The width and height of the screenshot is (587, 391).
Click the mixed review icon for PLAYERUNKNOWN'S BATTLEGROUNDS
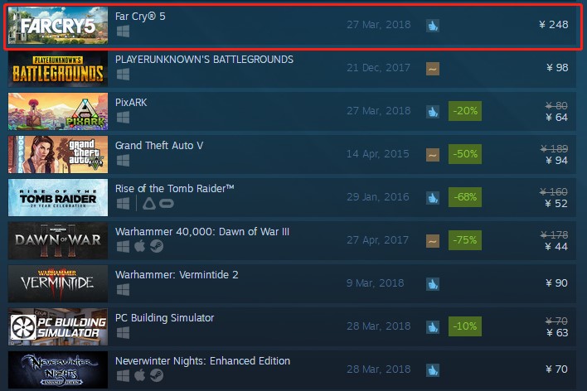click(433, 69)
